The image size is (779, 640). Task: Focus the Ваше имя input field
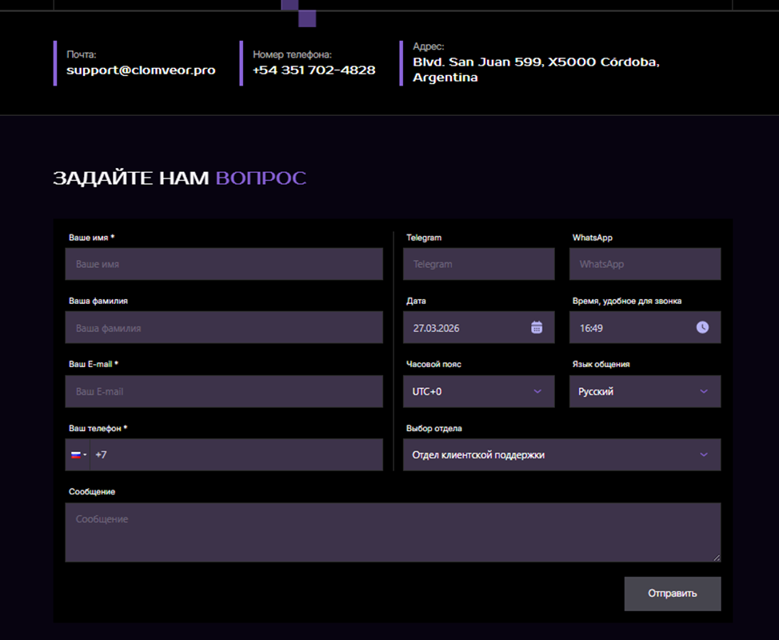(224, 264)
